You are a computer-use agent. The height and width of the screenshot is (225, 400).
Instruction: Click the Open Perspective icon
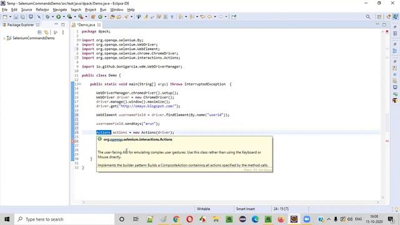point(379,17)
